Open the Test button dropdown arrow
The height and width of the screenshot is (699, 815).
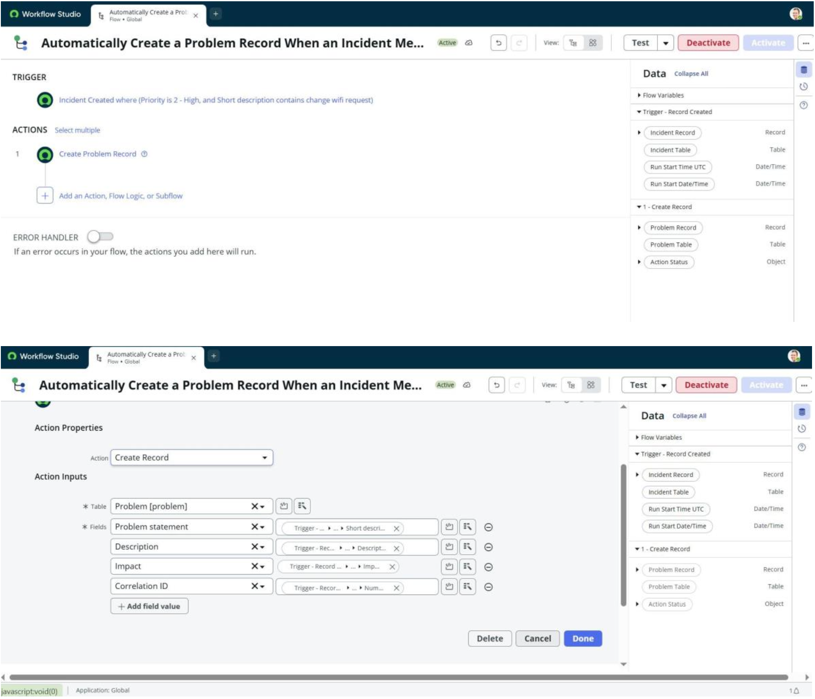pos(666,43)
